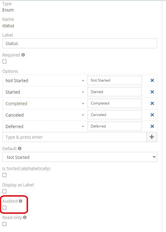Open style dropdown for Canceled option
The width and height of the screenshot is (166, 232).
pos(83,115)
